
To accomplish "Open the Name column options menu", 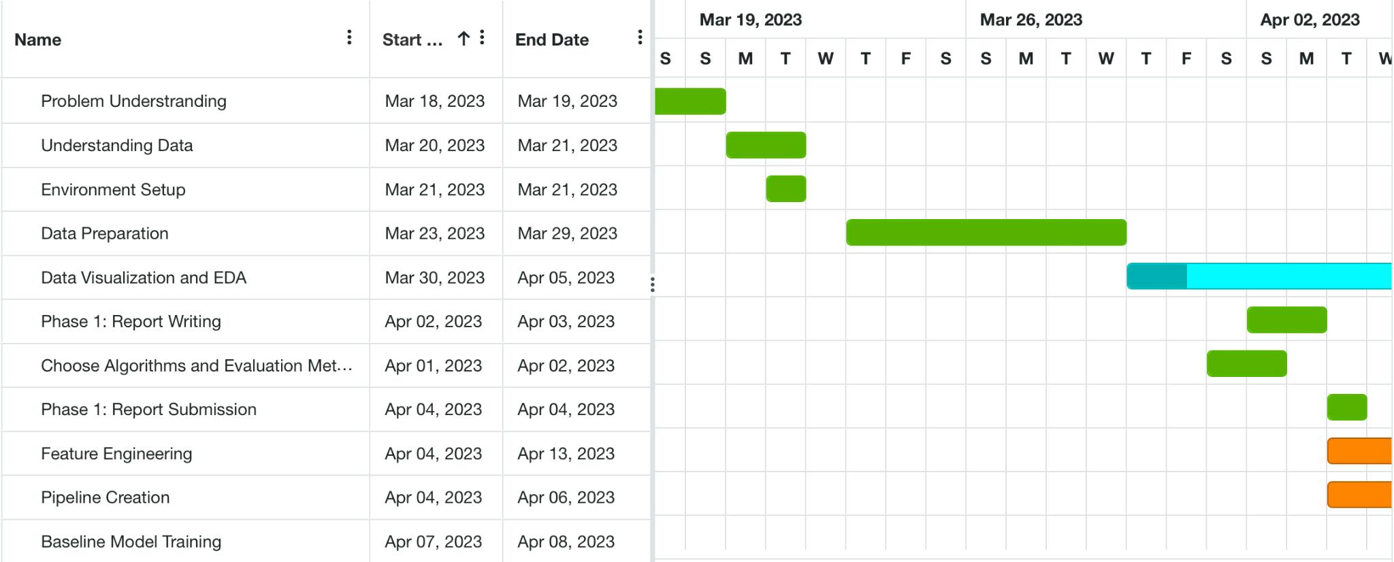I will pos(348,37).
